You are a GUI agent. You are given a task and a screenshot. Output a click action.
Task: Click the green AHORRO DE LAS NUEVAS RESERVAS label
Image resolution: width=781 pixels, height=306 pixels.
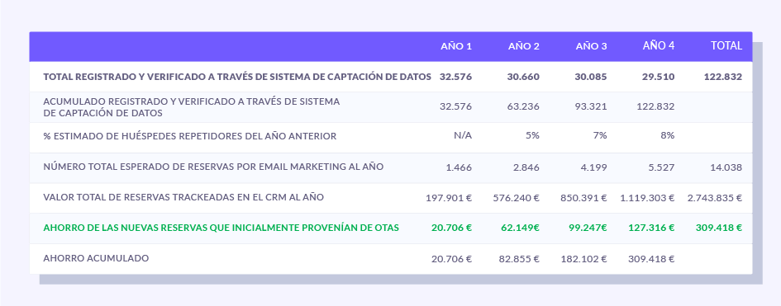coord(221,228)
